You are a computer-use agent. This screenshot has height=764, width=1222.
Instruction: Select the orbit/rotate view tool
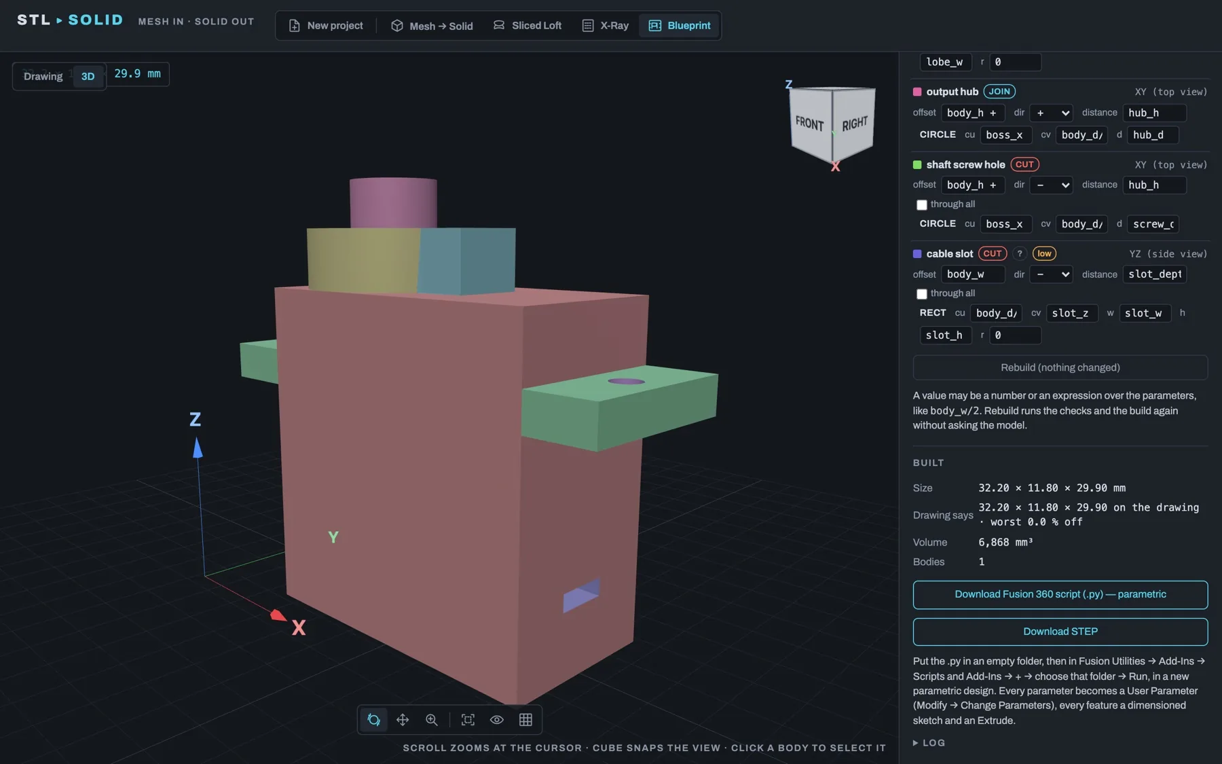coord(374,720)
